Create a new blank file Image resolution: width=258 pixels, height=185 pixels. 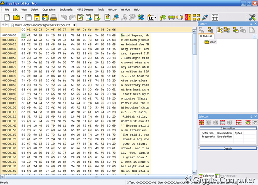7,17
